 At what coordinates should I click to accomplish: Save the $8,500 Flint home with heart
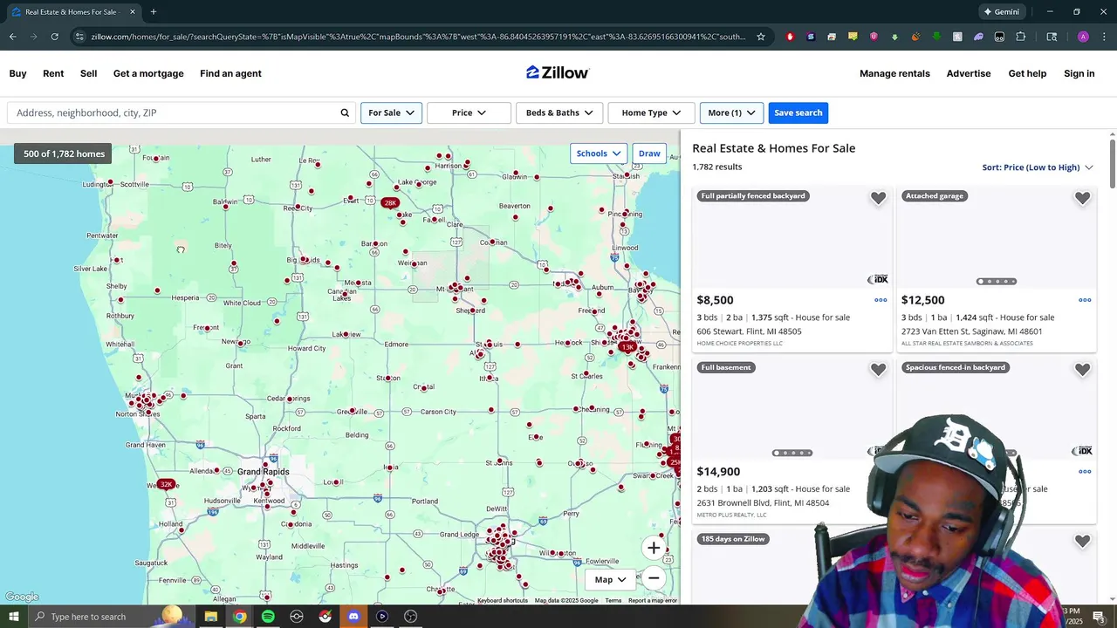pyautogui.click(x=878, y=198)
